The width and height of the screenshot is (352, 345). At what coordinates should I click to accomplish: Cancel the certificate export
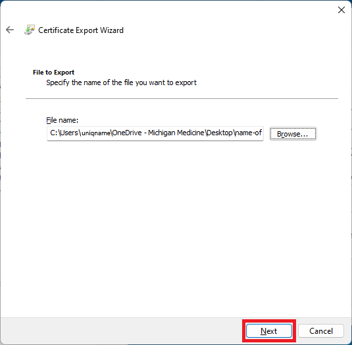pyautogui.click(x=321, y=331)
